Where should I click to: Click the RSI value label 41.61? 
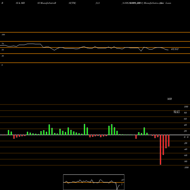coord(175,49)
